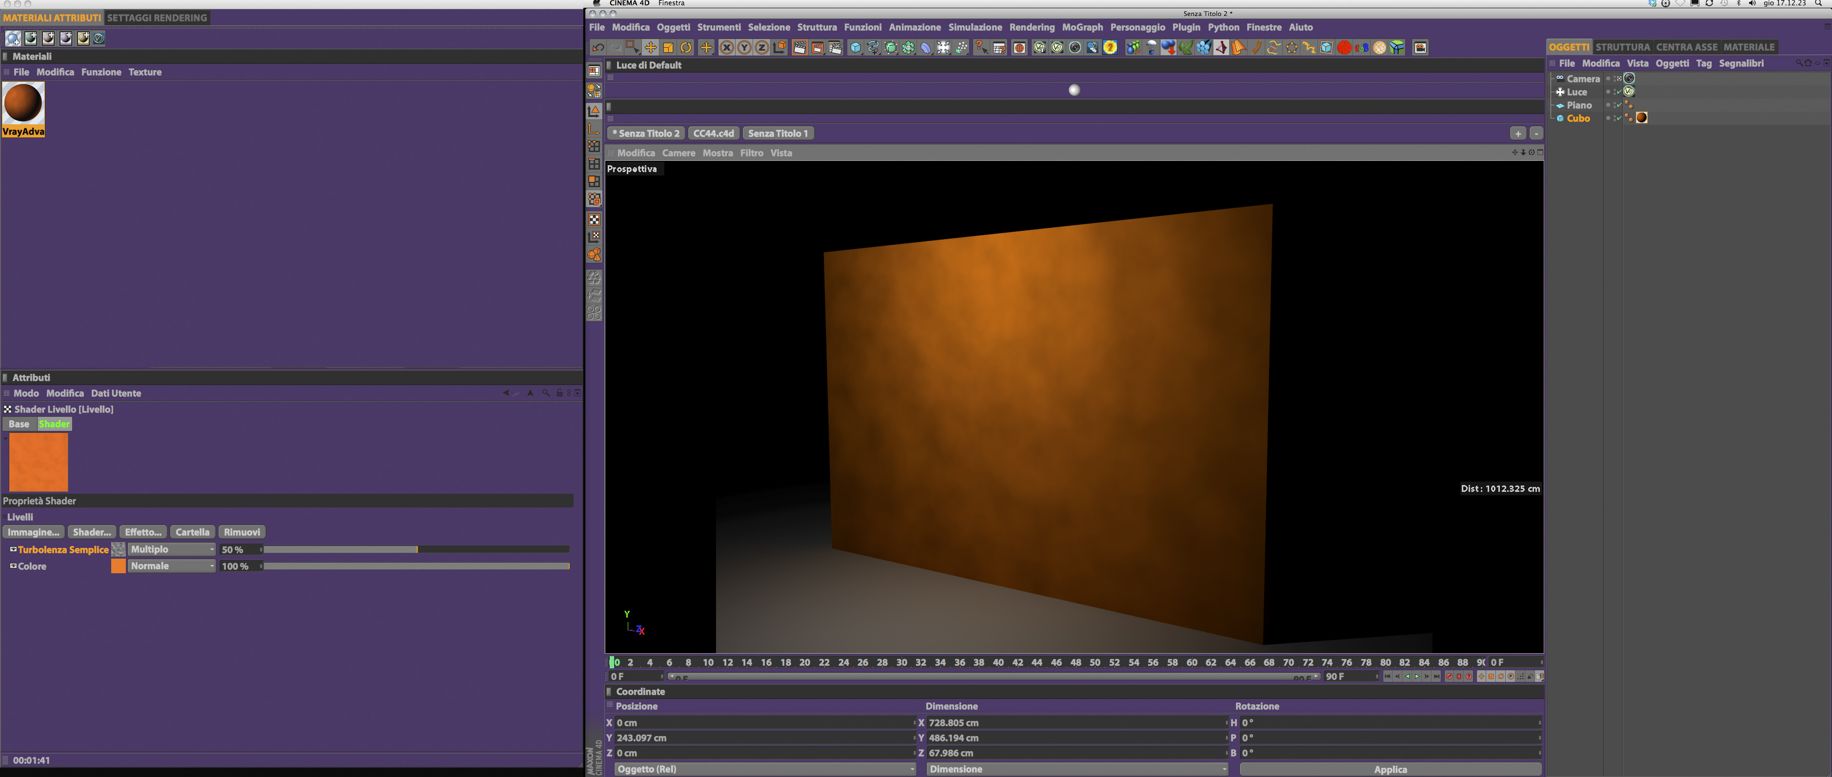Image resolution: width=1832 pixels, height=777 pixels.
Task: Click the Applica button
Action: (1390, 769)
